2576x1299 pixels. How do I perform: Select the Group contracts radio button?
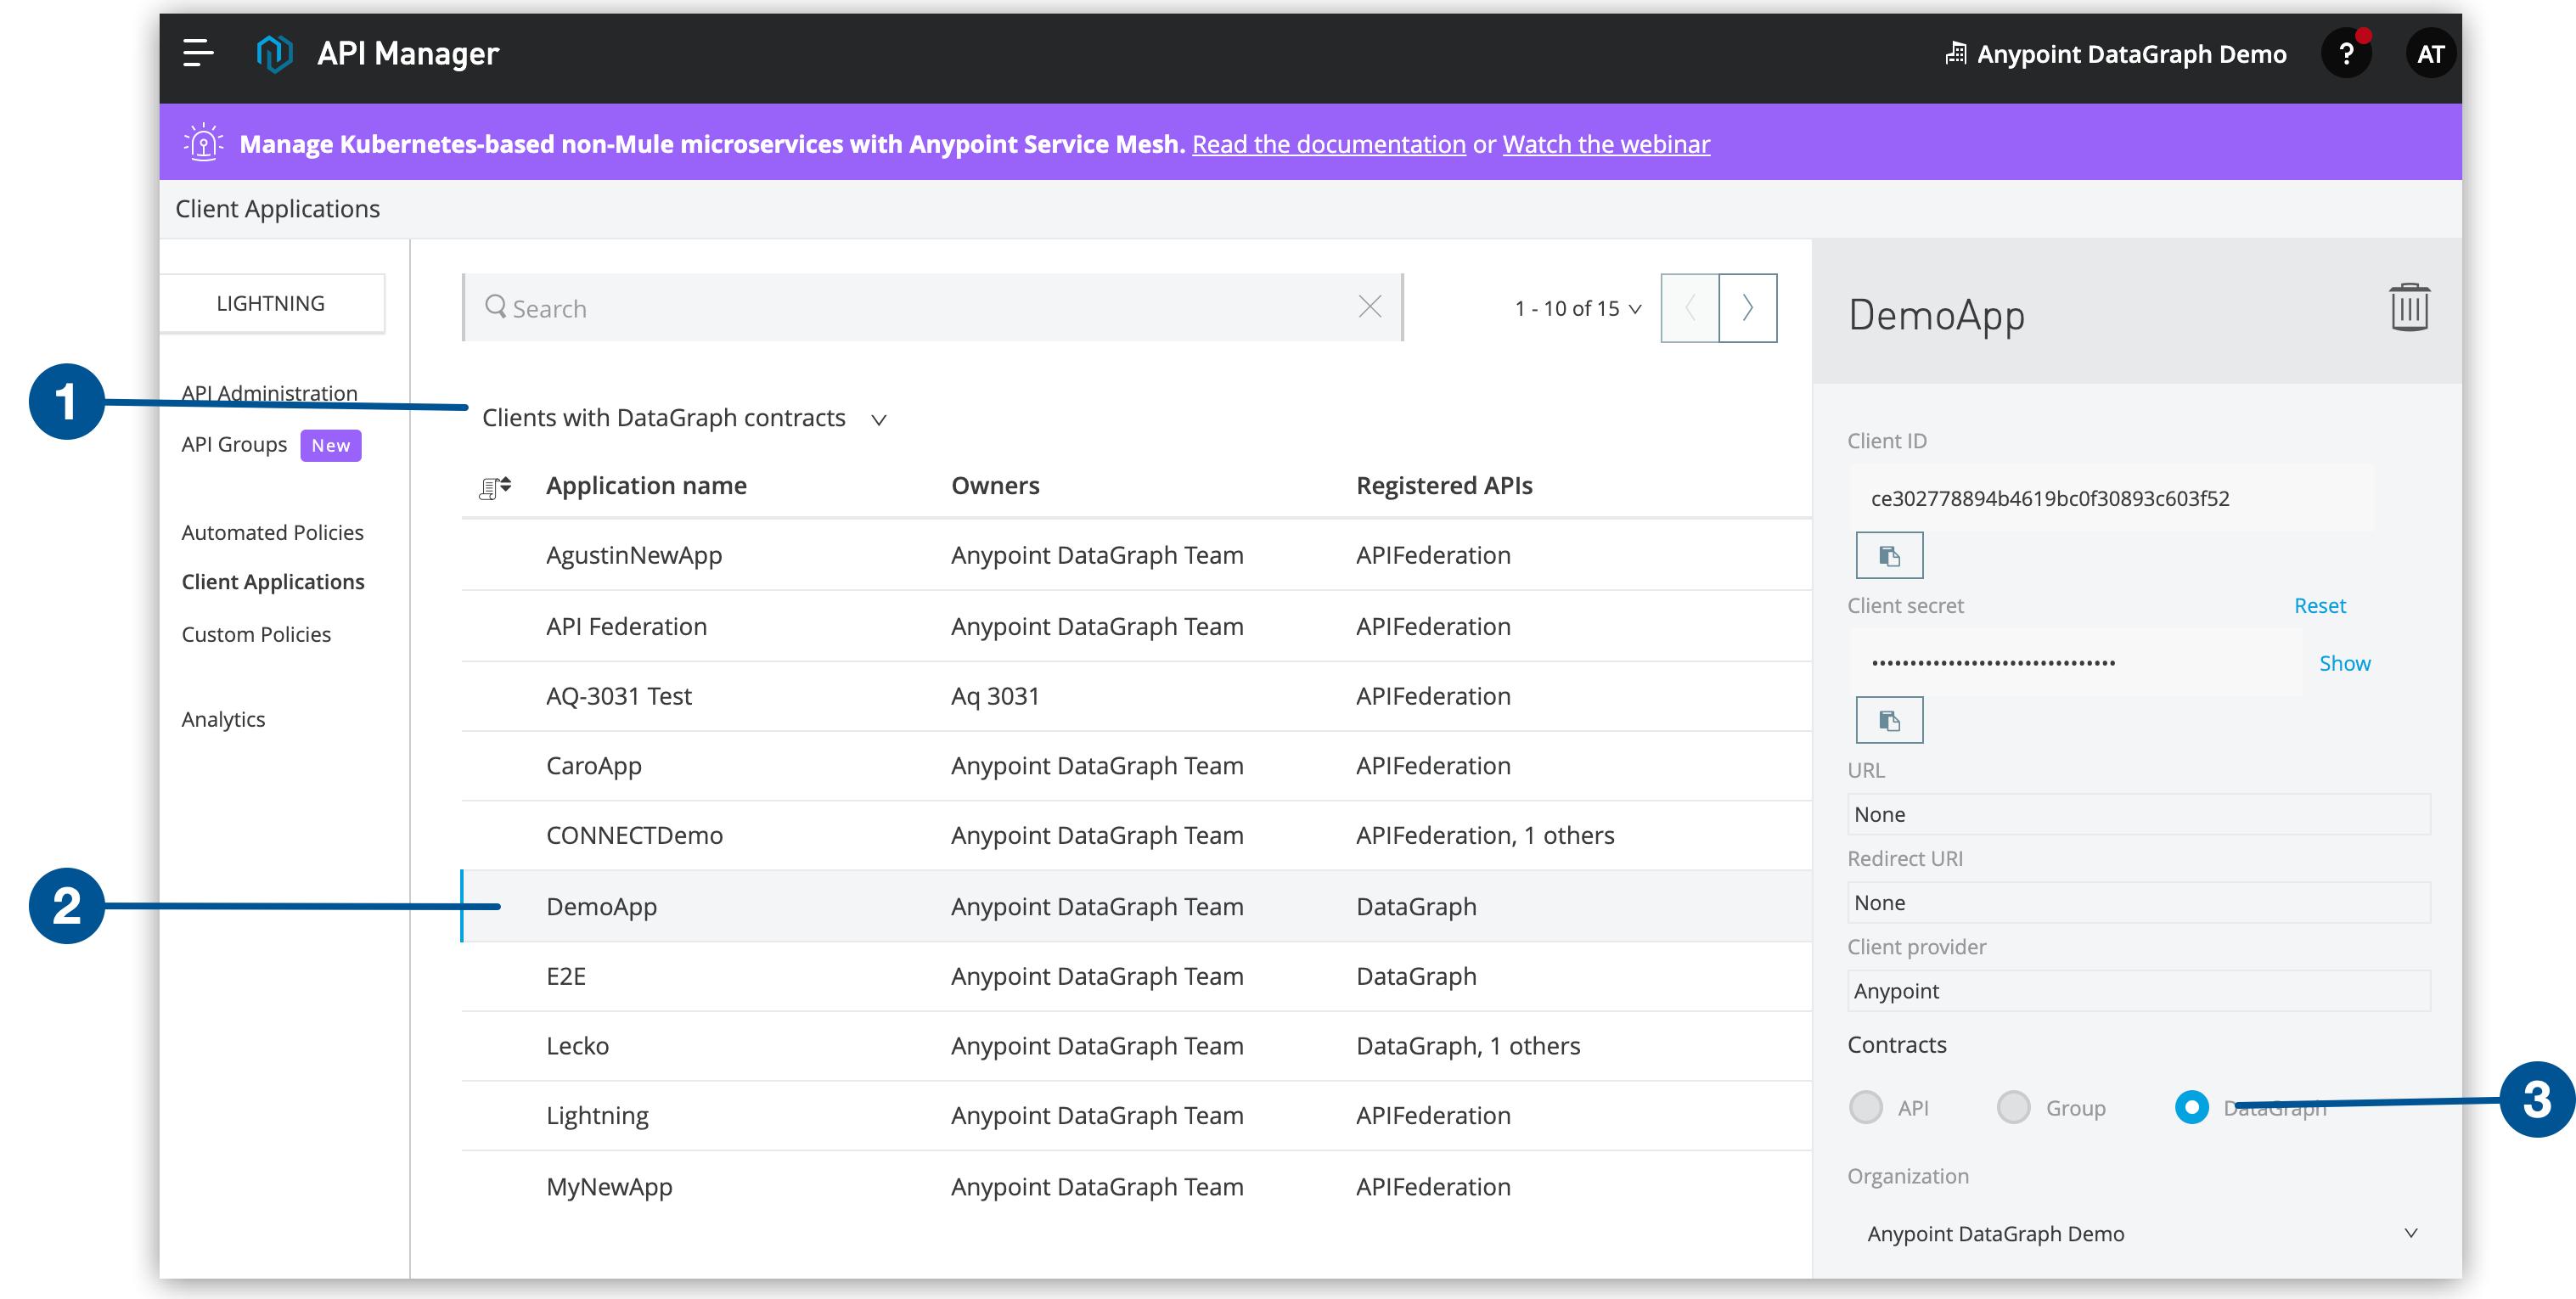click(2013, 1107)
